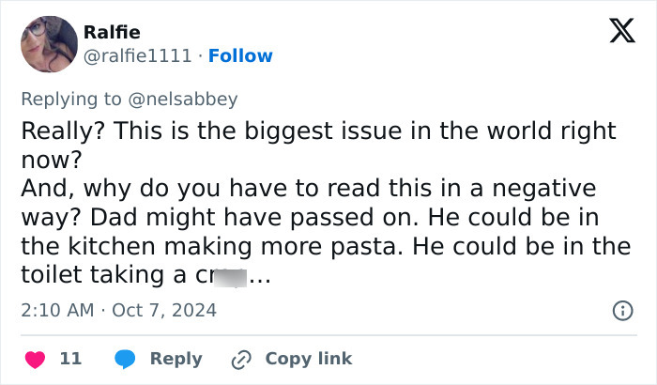Click the chain link icon
This screenshot has width=657, height=385.
(242, 359)
